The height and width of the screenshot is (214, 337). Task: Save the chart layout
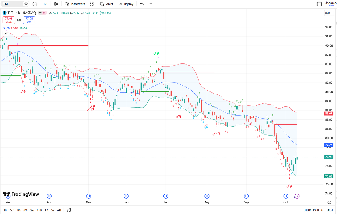pos(331,6)
